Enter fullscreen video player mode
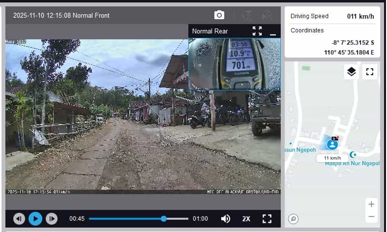This screenshot has width=387, height=232. tap(267, 219)
